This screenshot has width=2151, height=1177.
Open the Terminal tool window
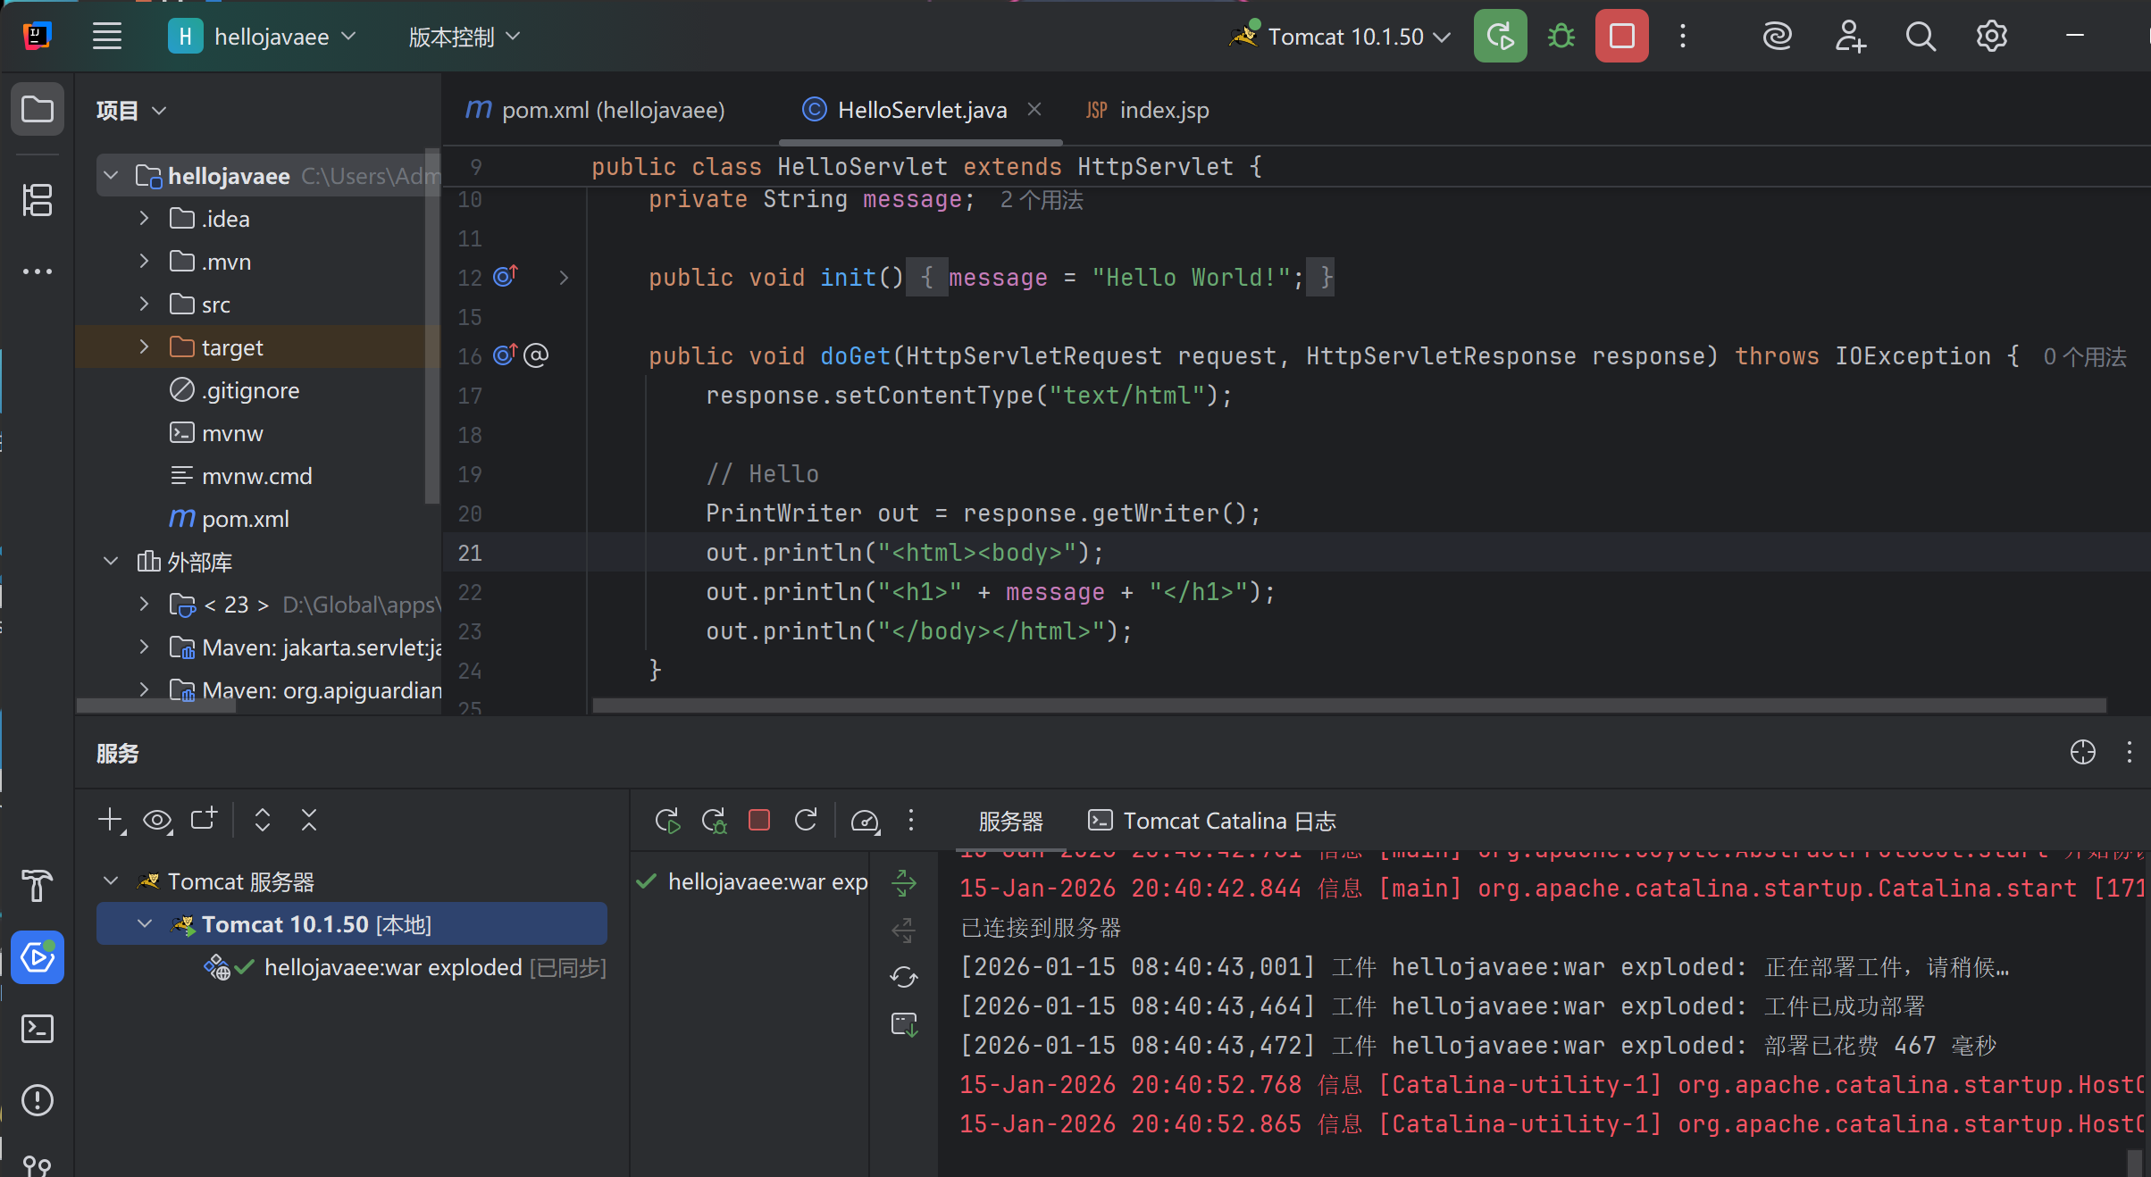37,1029
